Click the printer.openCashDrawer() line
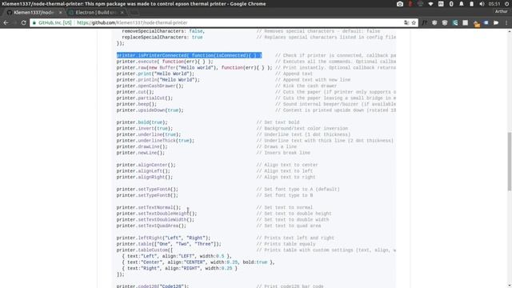The image size is (512, 288). click(x=150, y=86)
